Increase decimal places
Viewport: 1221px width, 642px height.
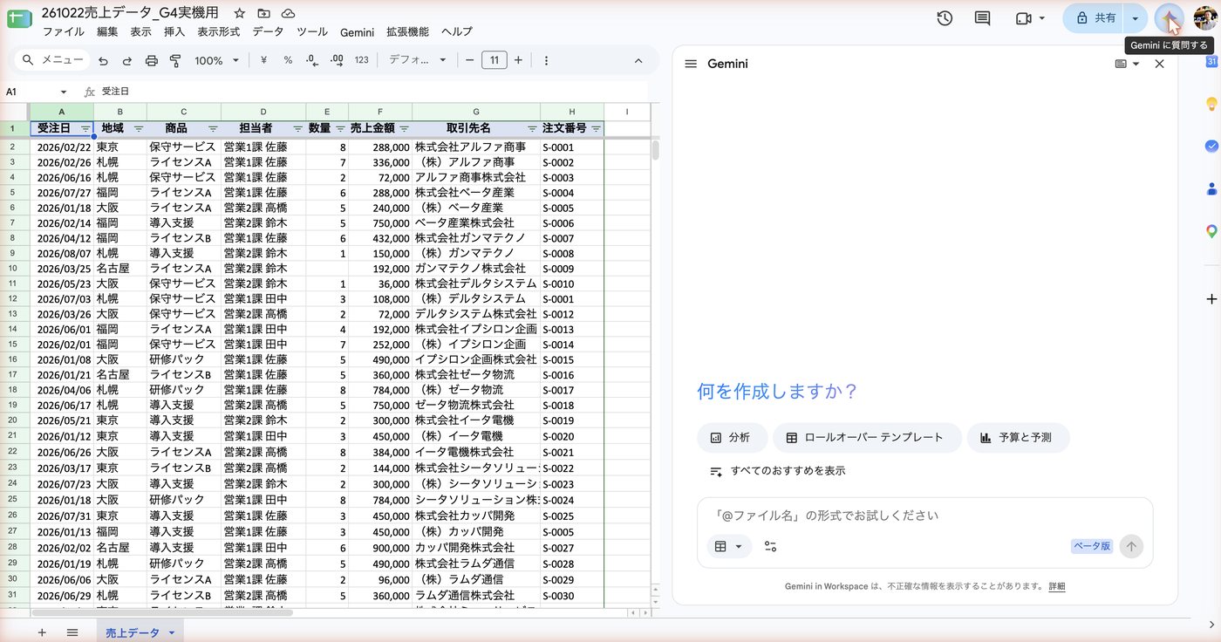click(x=337, y=61)
